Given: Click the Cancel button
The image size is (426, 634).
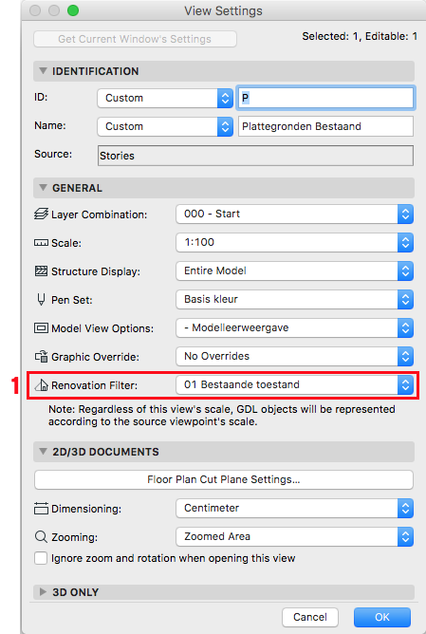Looking at the screenshot, I should (310, 617).
